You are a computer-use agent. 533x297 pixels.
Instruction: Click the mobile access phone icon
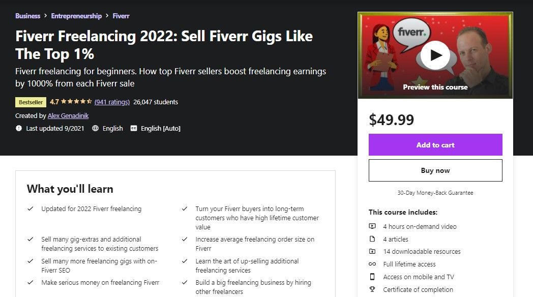372,277
